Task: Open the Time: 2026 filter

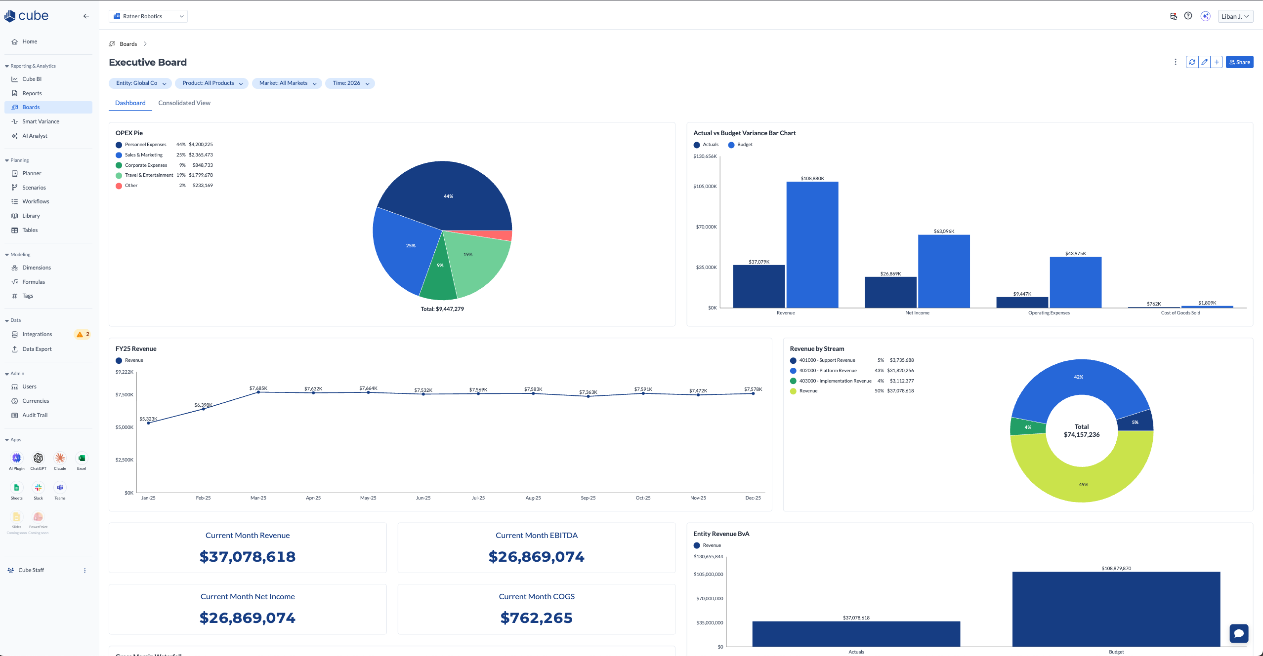Action: pos(350,83)
